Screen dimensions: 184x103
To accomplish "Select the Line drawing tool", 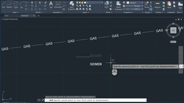I will [x=3, y=5].
